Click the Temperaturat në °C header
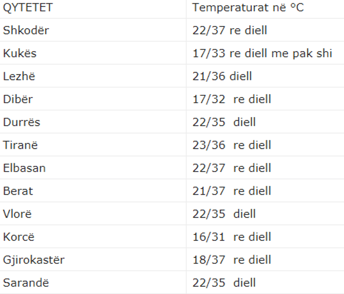Viewport: 344px width, 294px height. [x=248, y=8]
